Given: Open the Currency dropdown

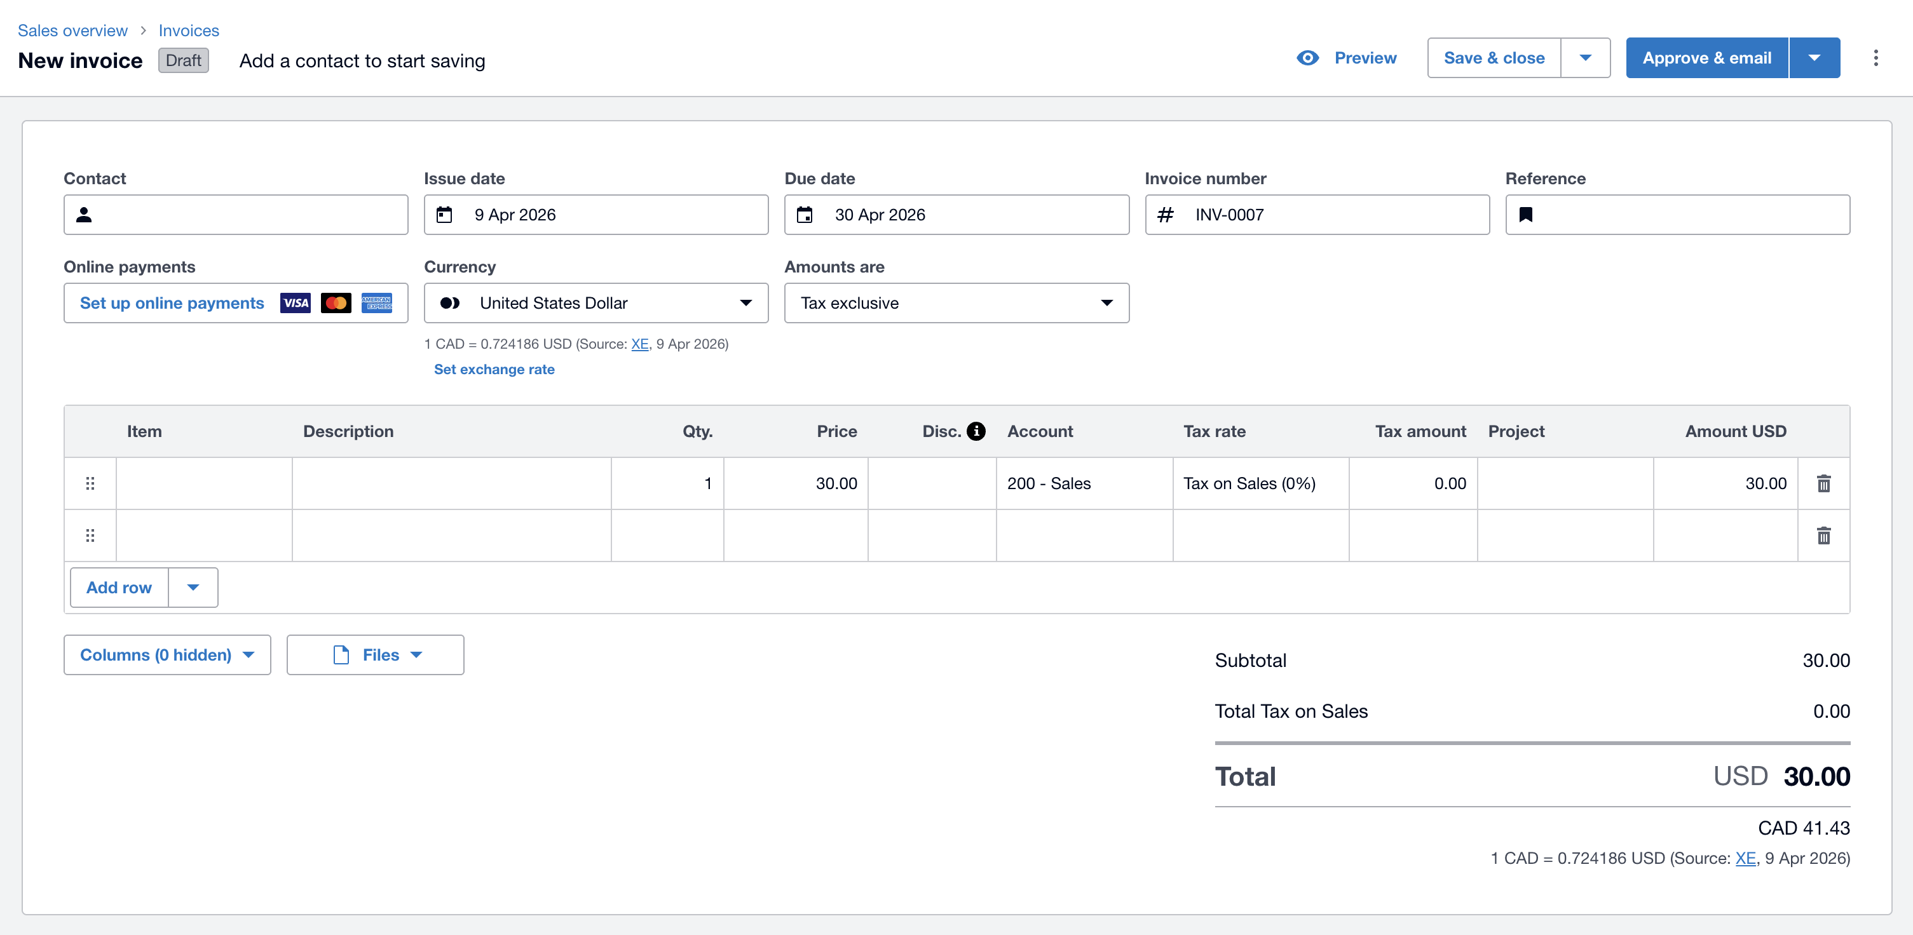Looking at the screenshot, I should 745,303.
